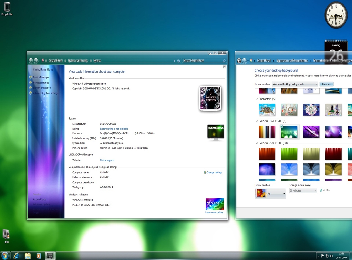The image size is (352, 260).
Task: Open the Action Center flag tray icon
Action: coord(322,256)
